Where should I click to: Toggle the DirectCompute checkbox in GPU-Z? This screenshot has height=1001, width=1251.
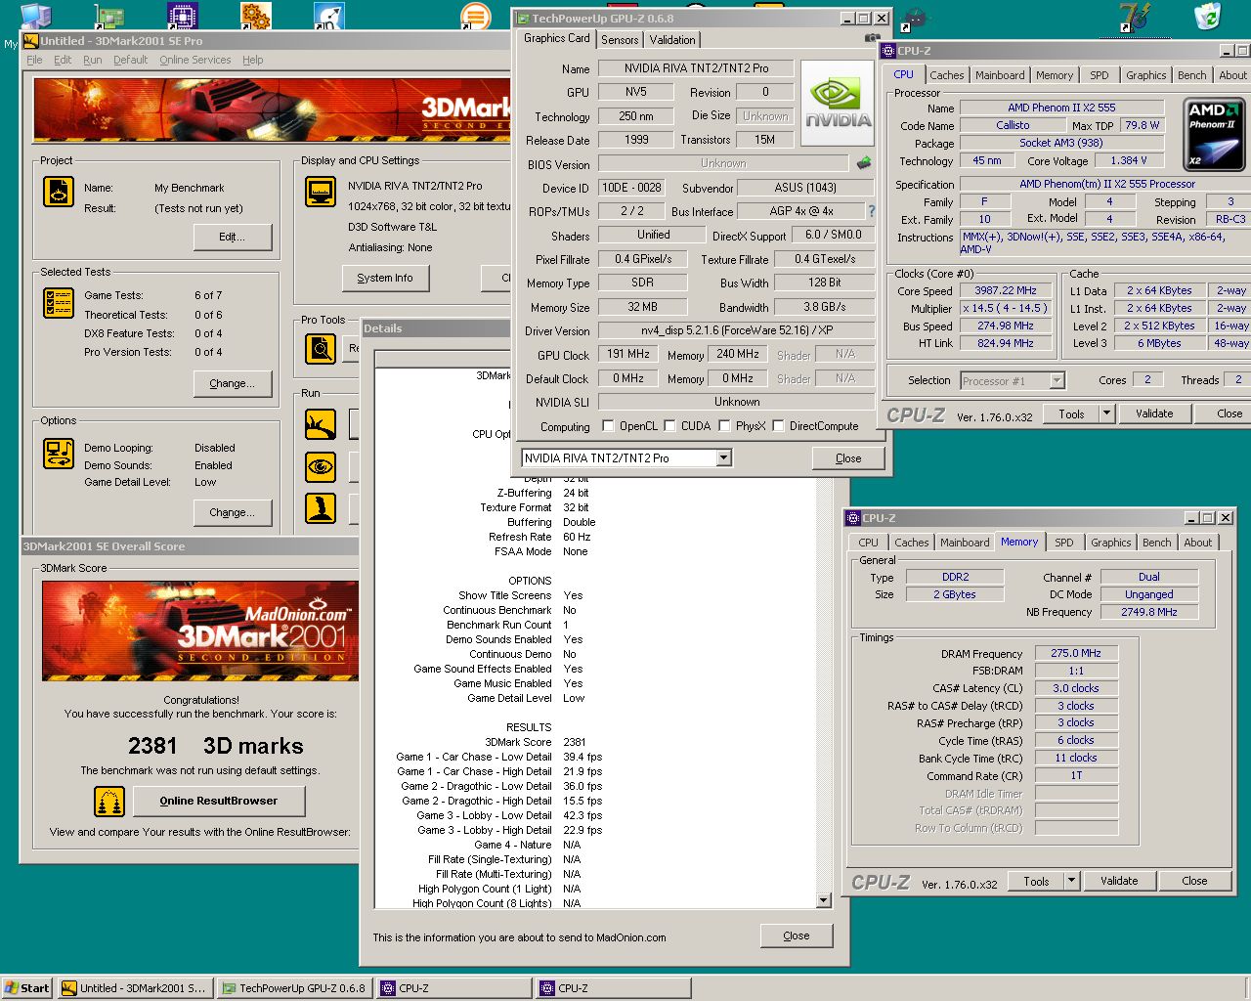point(778,426)
